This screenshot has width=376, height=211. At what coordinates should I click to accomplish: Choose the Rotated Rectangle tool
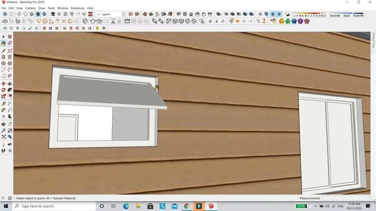click(x=9, y=57)
